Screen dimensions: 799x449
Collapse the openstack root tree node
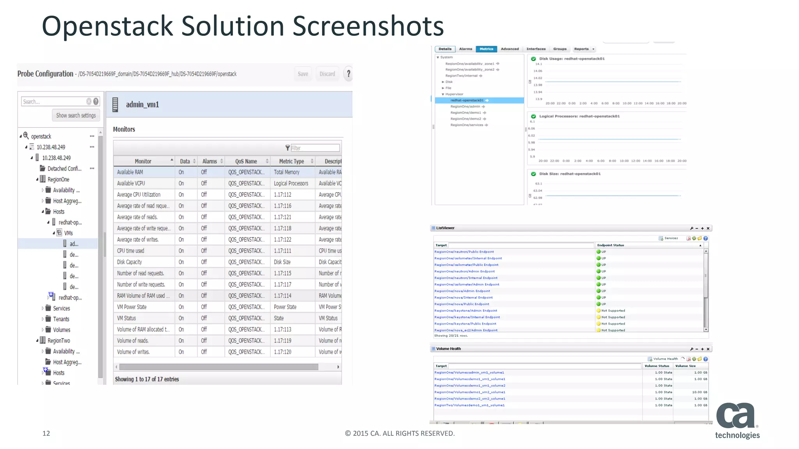(21, 136)
